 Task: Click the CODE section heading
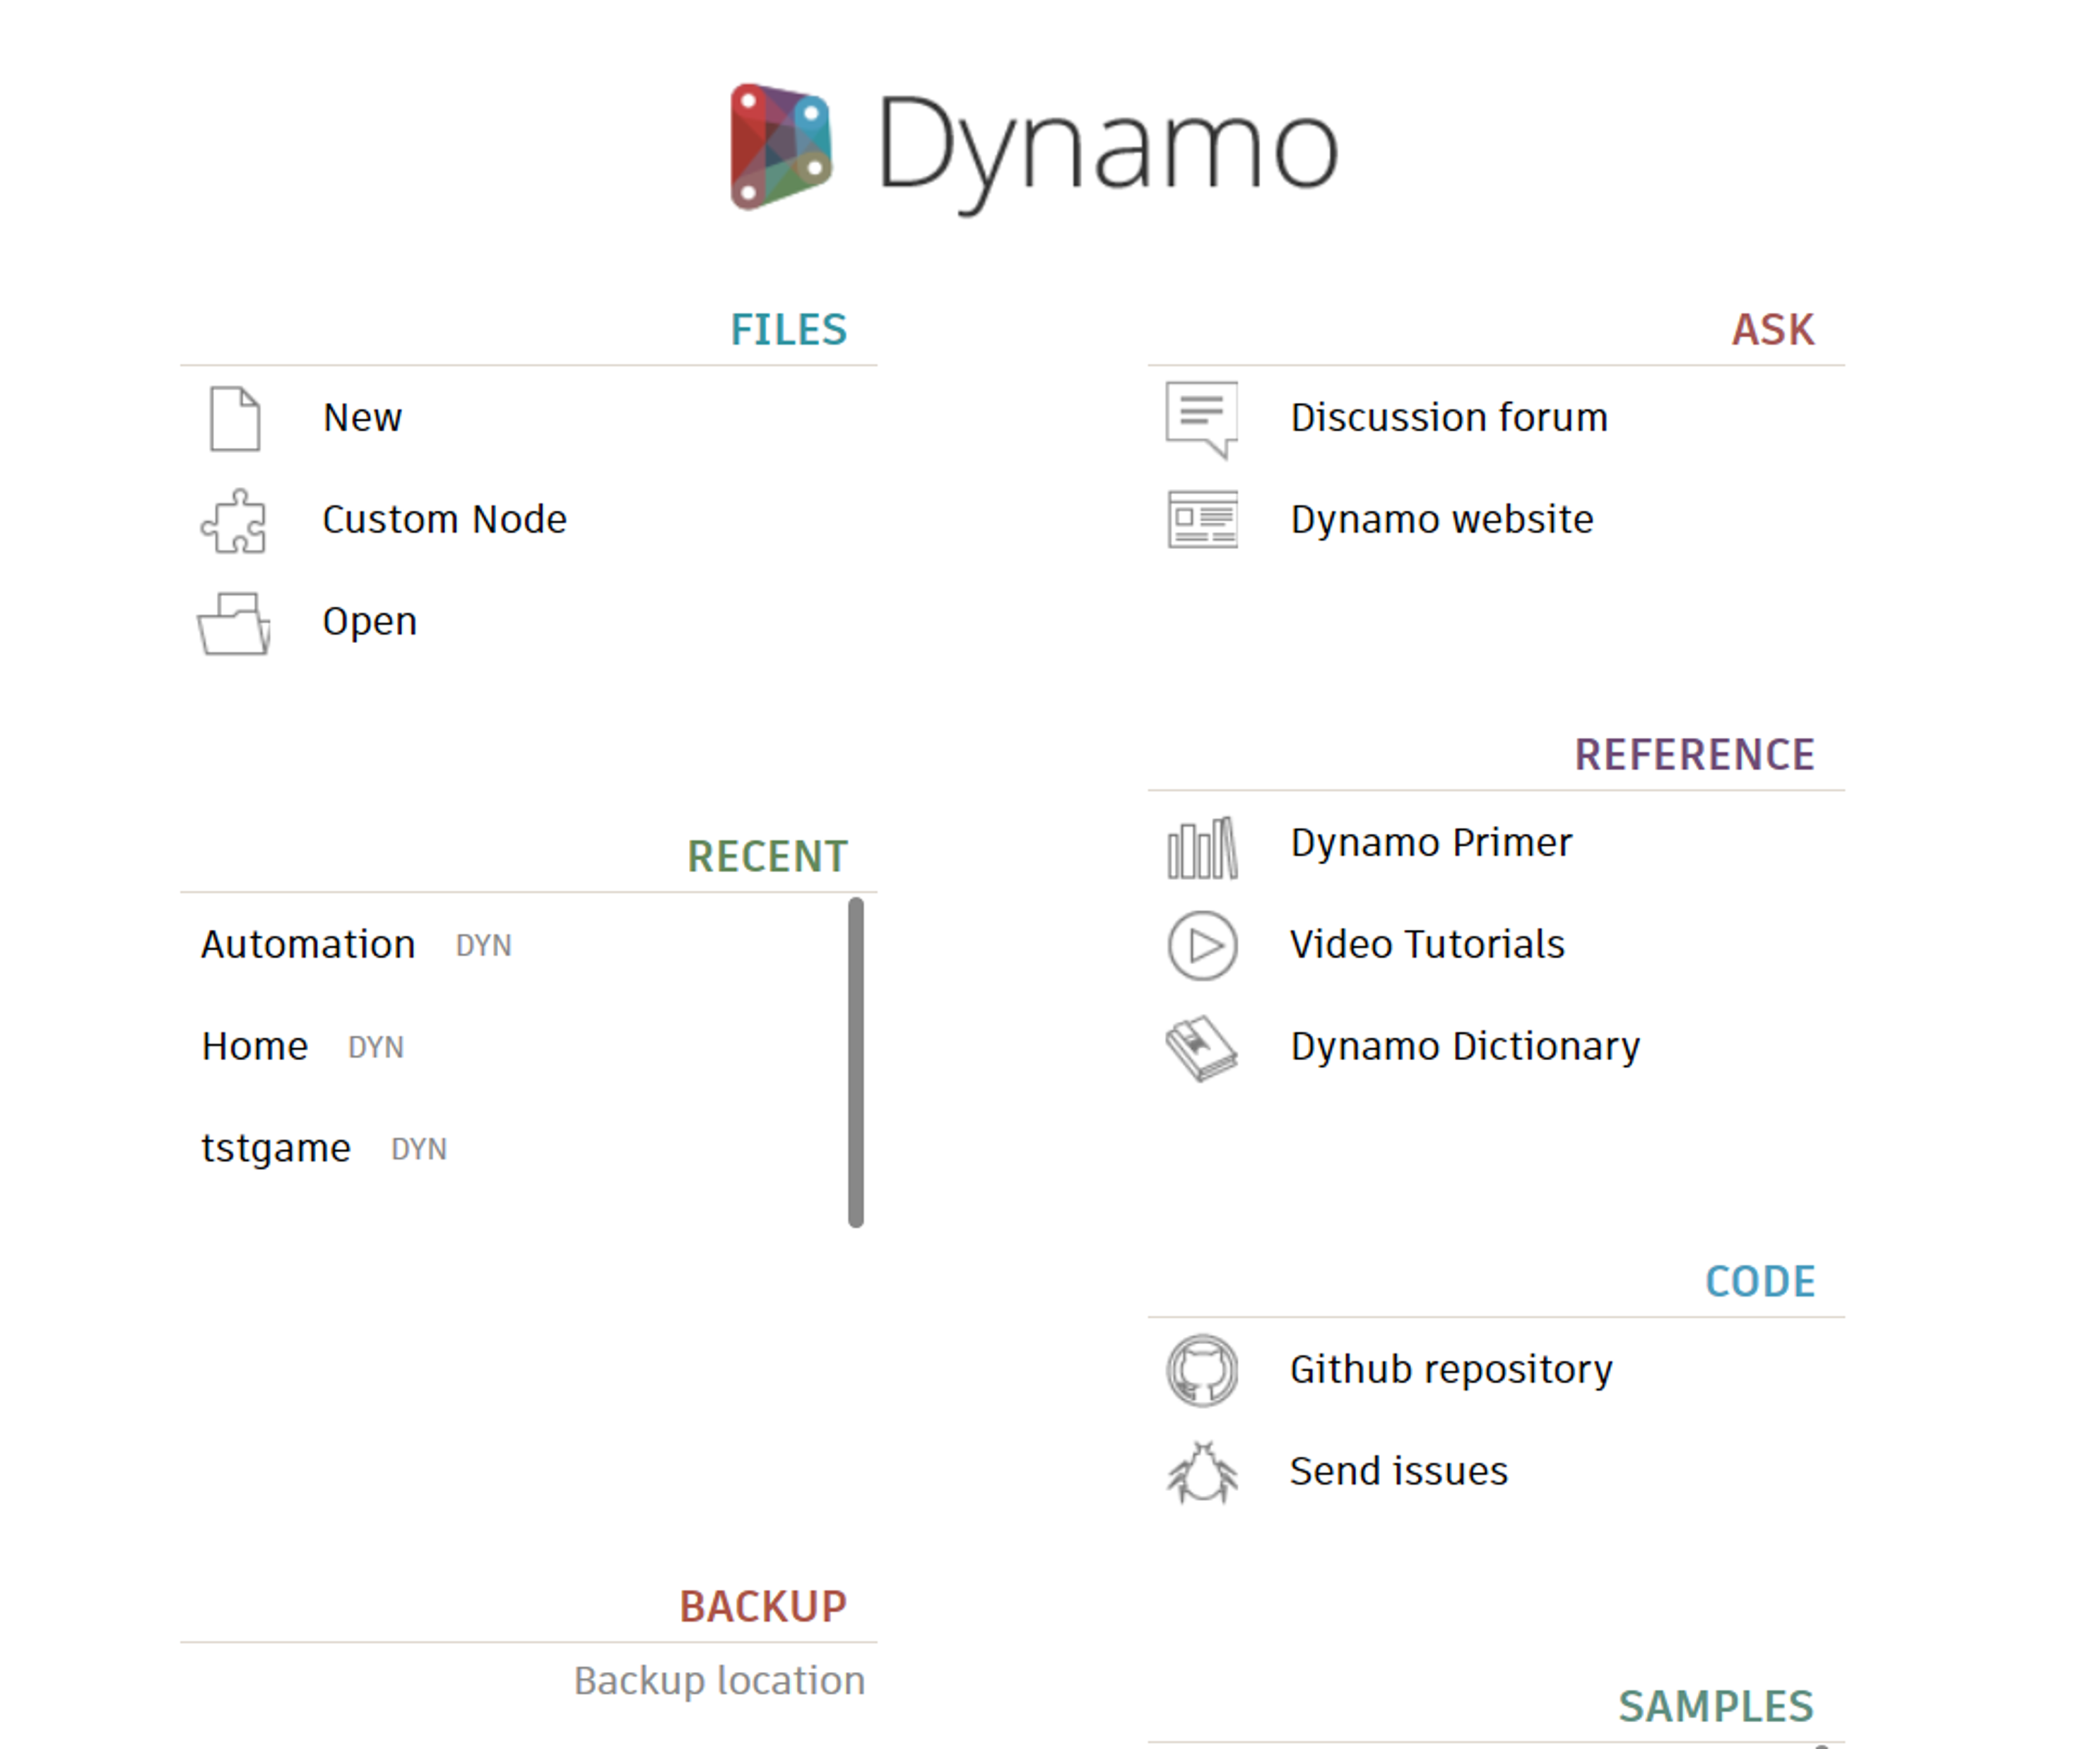(1760, 1282)
